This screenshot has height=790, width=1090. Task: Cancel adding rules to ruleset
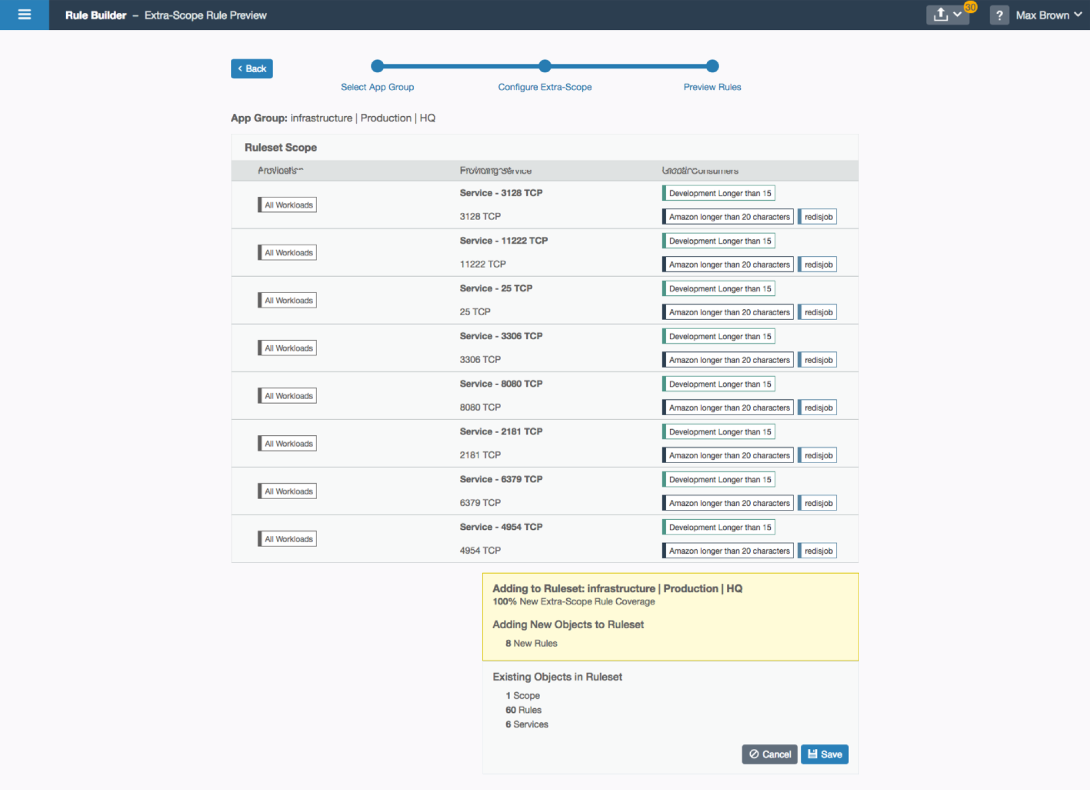coord(770,754)
